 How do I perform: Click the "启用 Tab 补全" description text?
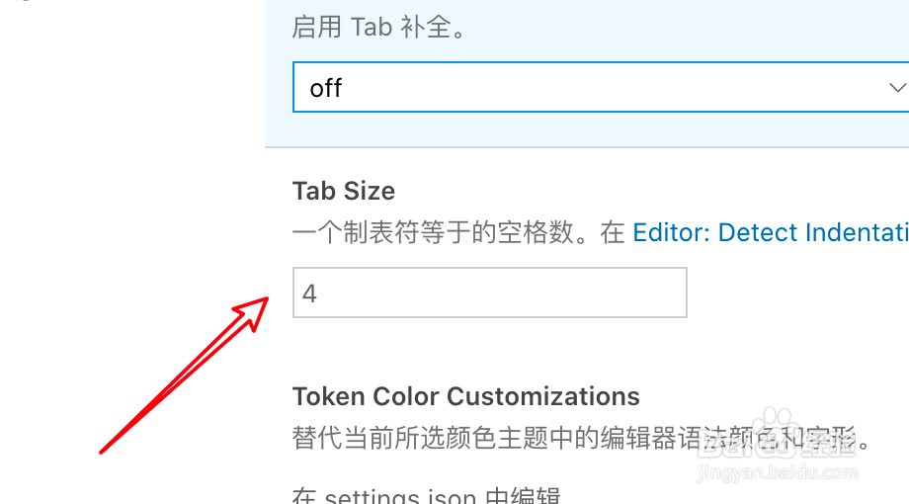378,27
